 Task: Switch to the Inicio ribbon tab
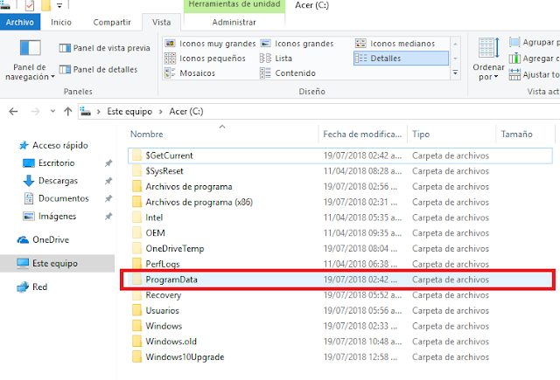pos(61,22)
